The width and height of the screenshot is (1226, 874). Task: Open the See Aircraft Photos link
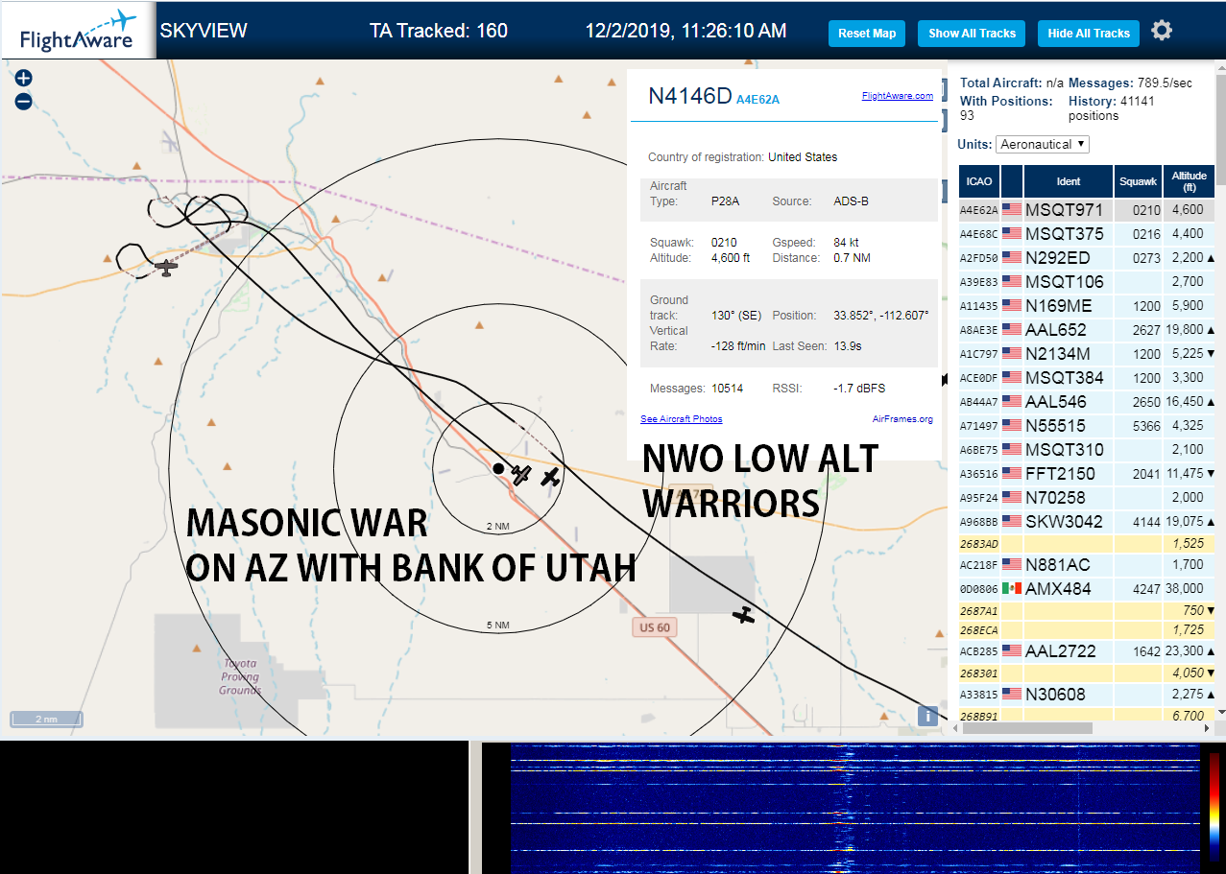pyautogui.click(x=681, y=419)
